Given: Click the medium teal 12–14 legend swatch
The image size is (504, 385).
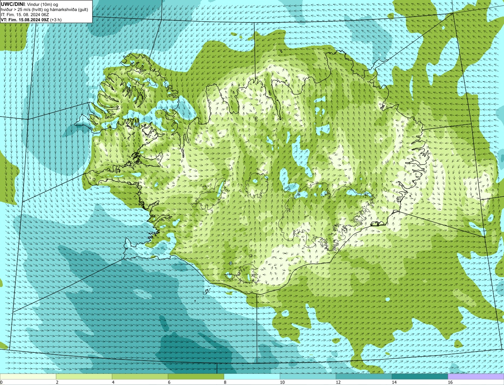Looking at the screenshot, I should pos(364,377).
